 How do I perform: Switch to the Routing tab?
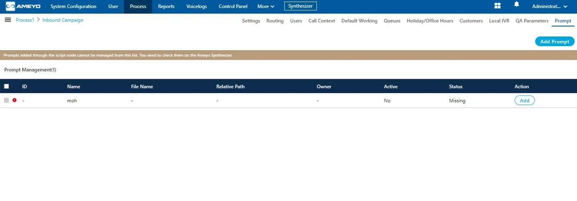coord(275,21)
